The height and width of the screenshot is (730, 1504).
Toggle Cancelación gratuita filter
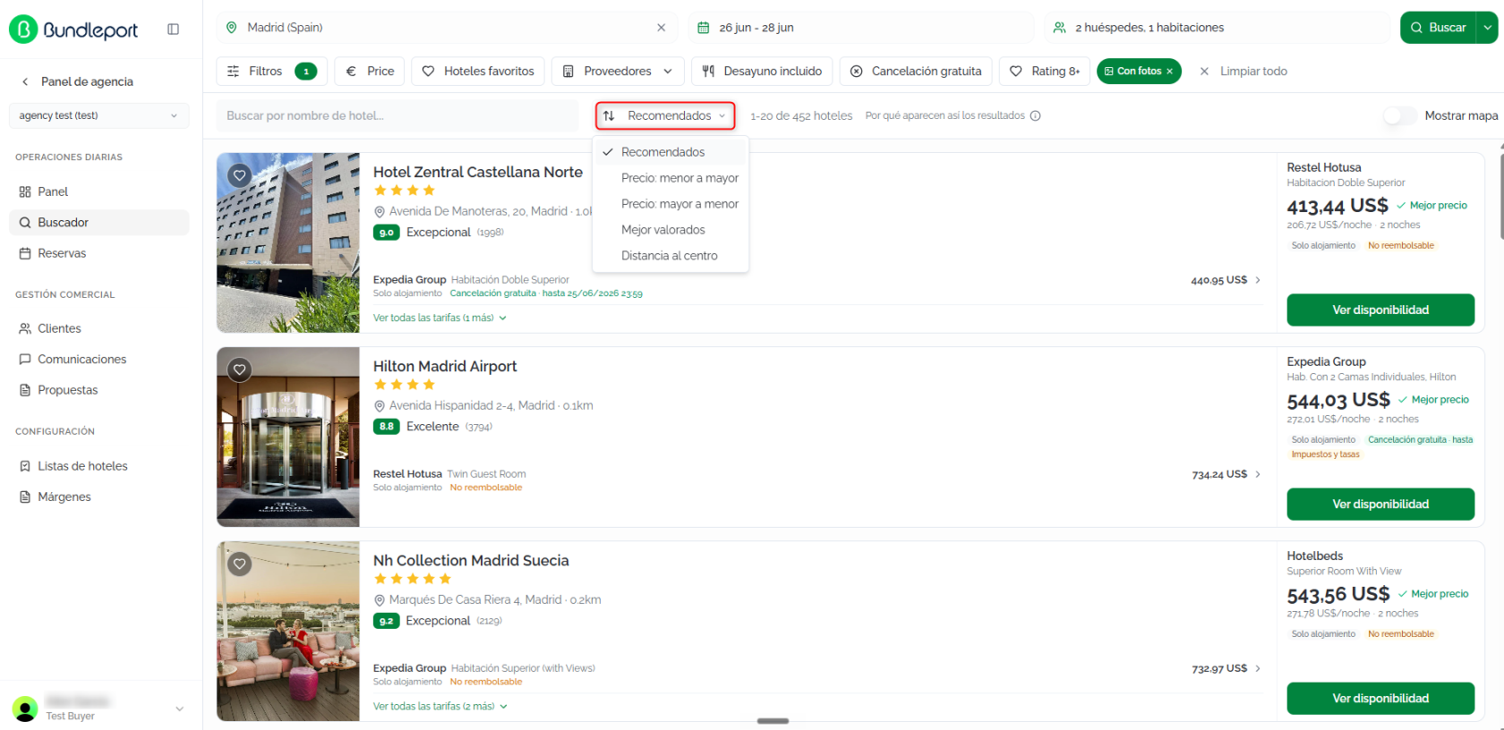tap(916, 72)
